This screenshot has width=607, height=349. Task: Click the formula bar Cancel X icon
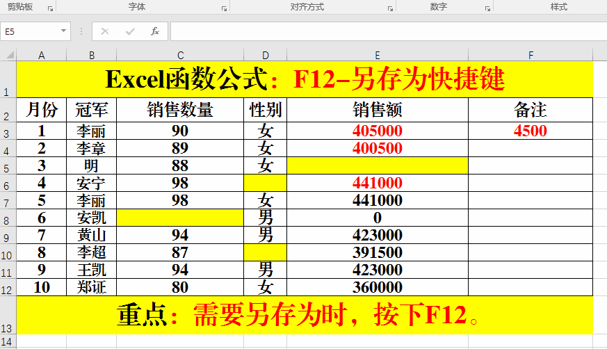tap(105, 31)
